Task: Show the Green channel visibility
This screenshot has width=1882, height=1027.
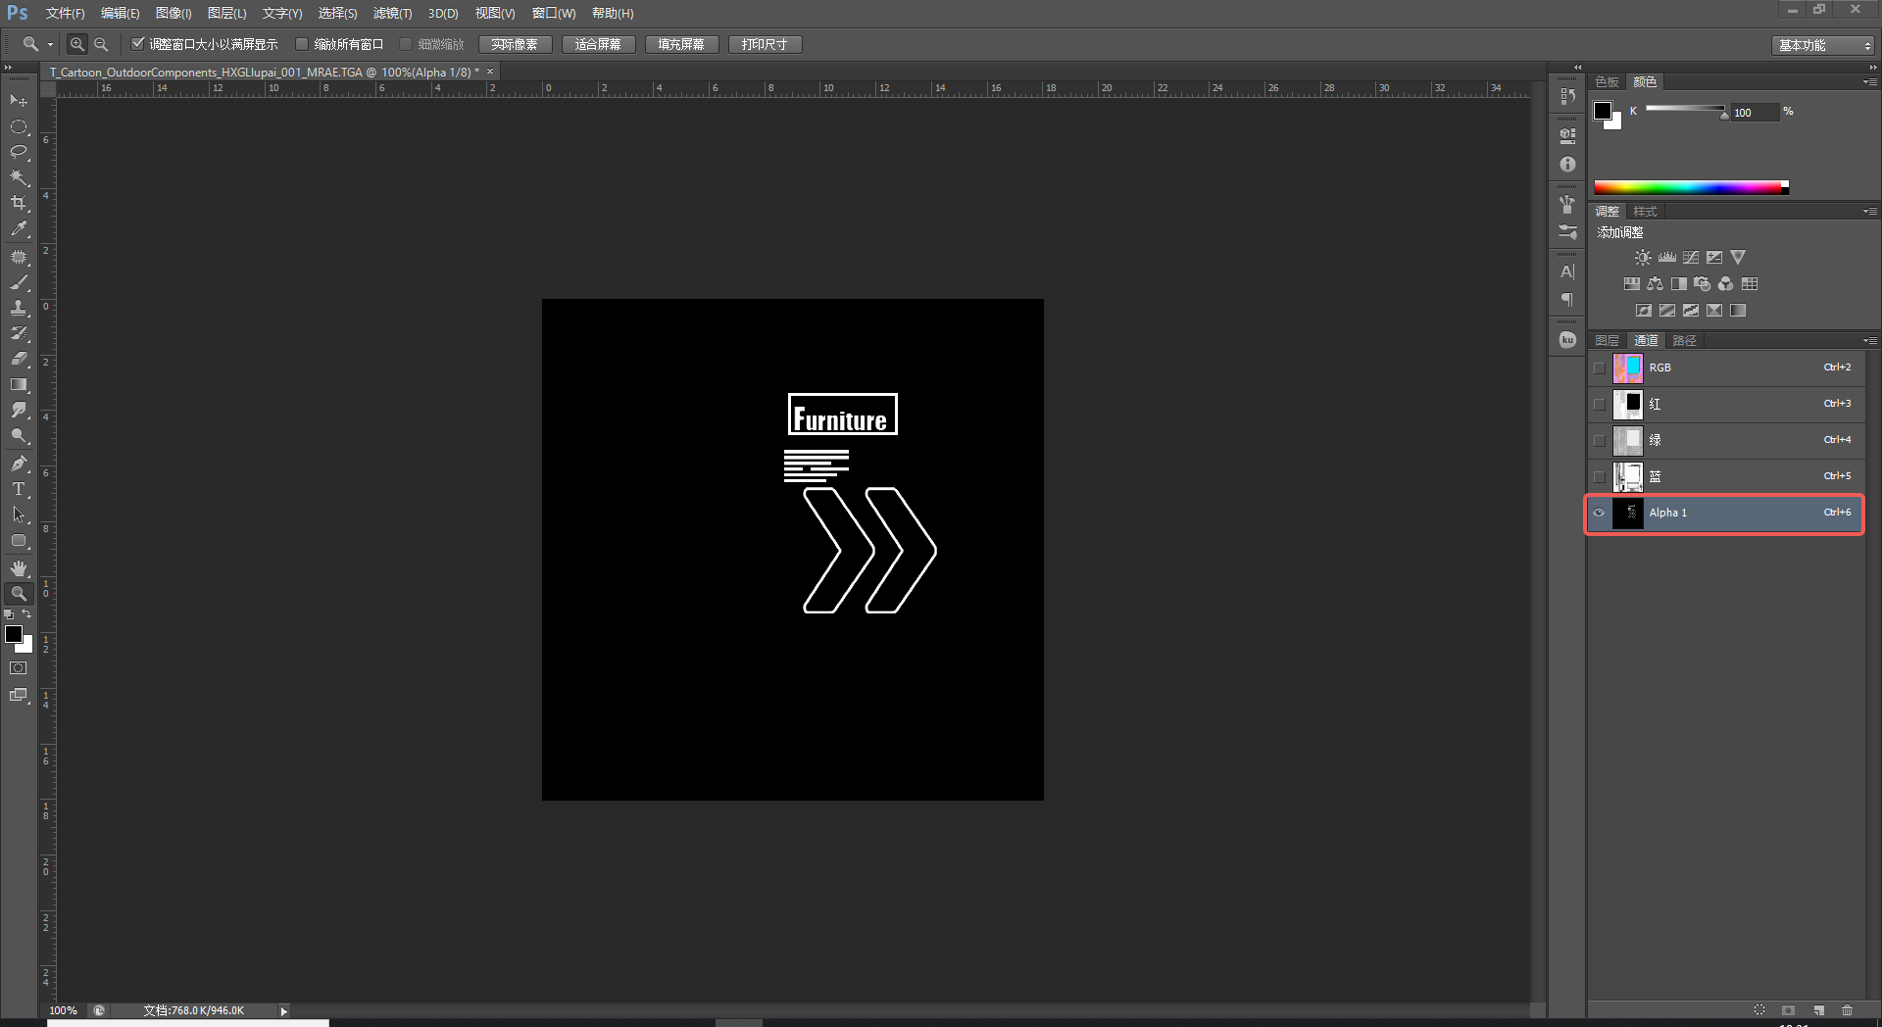Action: click(x=1600, y=441)
